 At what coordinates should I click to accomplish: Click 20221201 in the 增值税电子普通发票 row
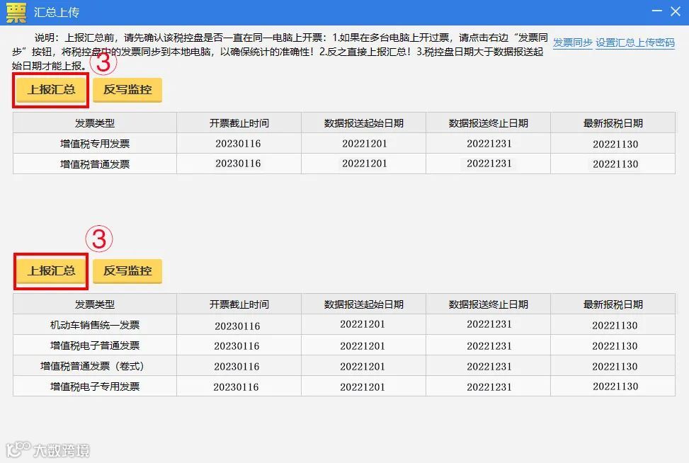click(363, 346)
